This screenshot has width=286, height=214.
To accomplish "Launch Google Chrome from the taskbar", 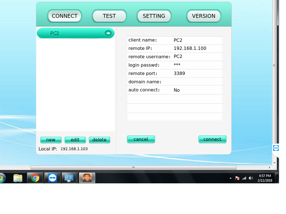I will coord(35,177).
